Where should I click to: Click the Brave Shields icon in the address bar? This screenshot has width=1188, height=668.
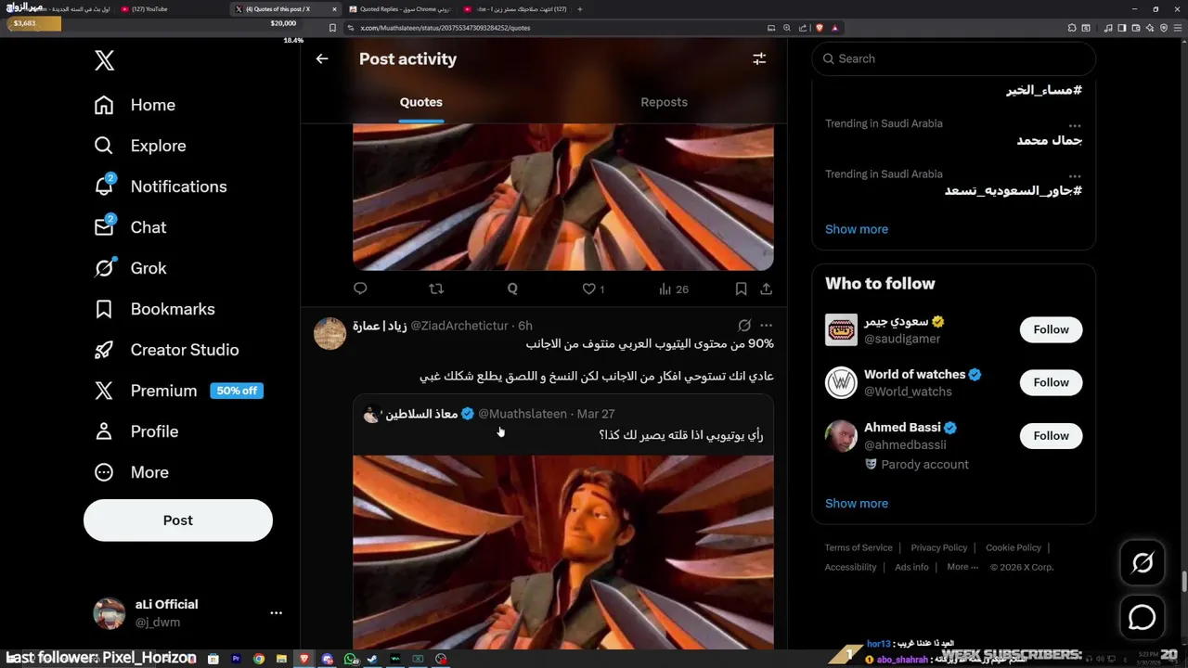coord(820,28)
